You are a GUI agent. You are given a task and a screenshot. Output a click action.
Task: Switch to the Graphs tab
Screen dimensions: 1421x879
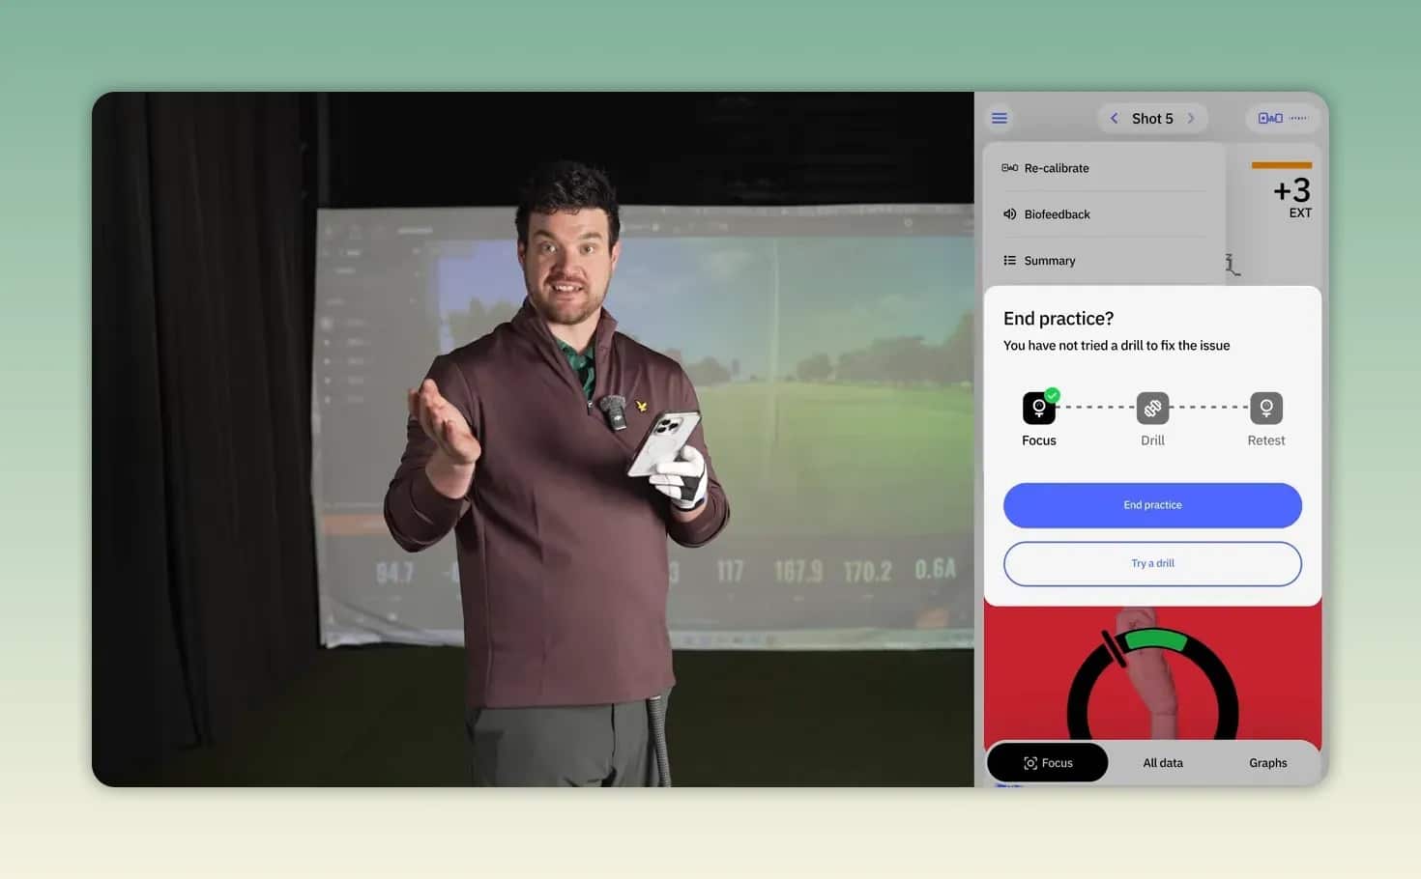click(1267, 763)
